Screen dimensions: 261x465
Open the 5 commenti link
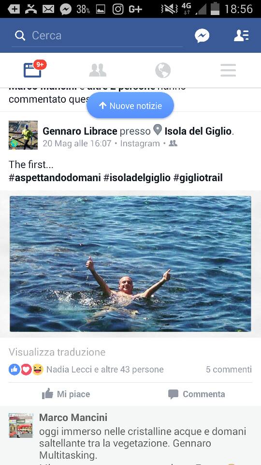pyautogui.click(x=229, y=370)
